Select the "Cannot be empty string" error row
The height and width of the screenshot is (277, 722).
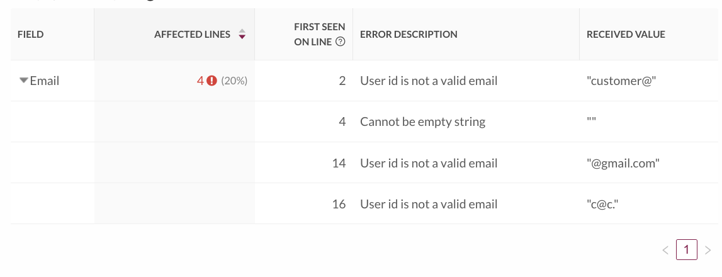point(364,122)
